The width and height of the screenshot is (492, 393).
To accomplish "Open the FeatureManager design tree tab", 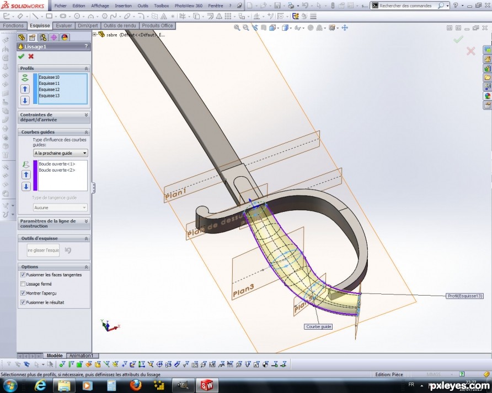I will coord(22,37).
